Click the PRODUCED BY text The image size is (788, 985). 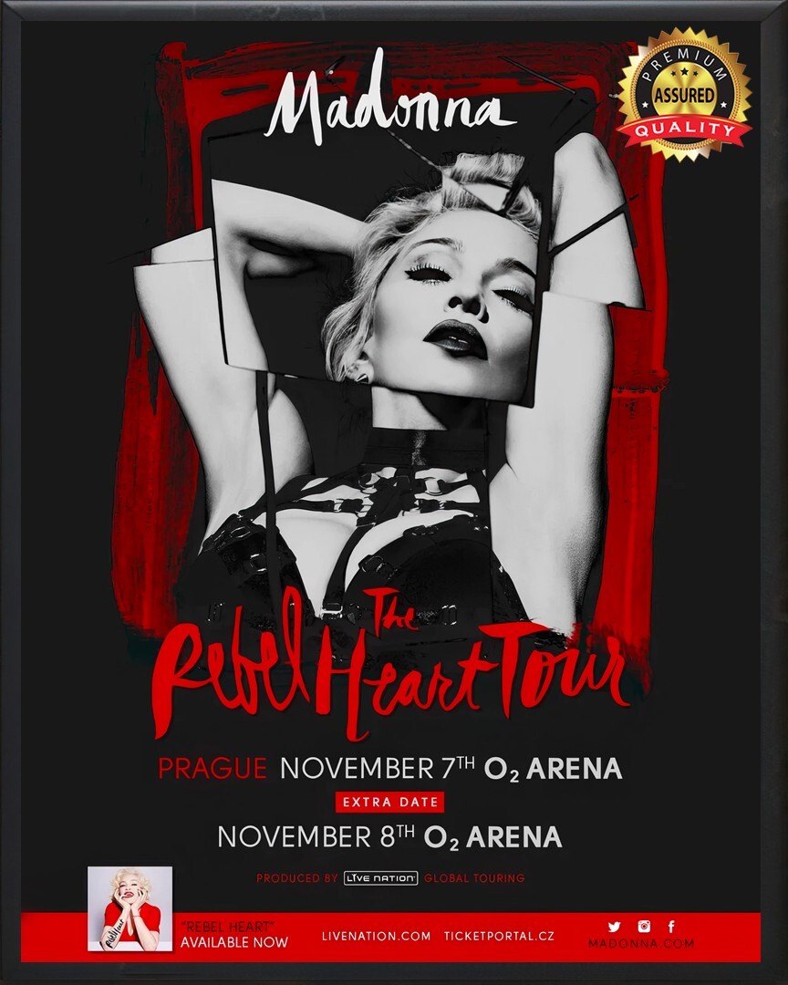(x=297, y=878)
